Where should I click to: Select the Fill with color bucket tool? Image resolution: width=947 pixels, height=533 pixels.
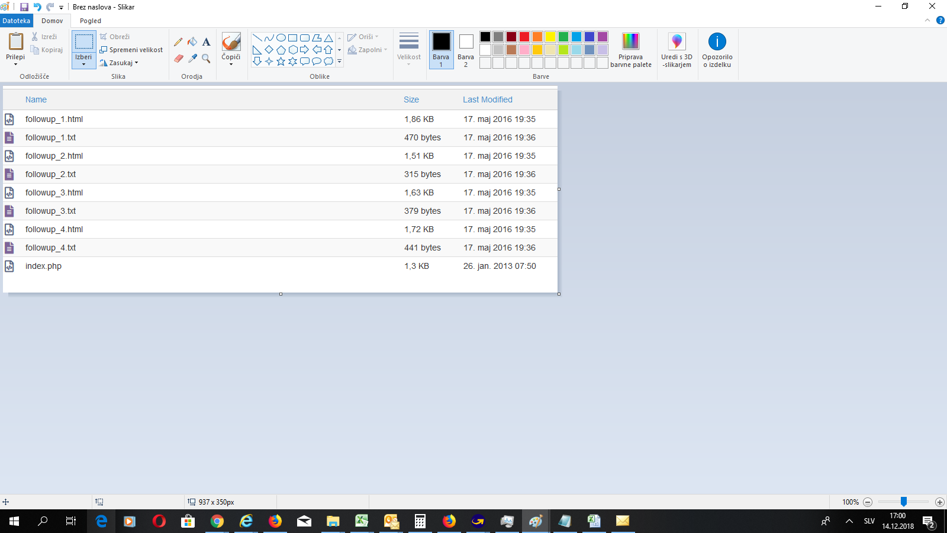192,42
